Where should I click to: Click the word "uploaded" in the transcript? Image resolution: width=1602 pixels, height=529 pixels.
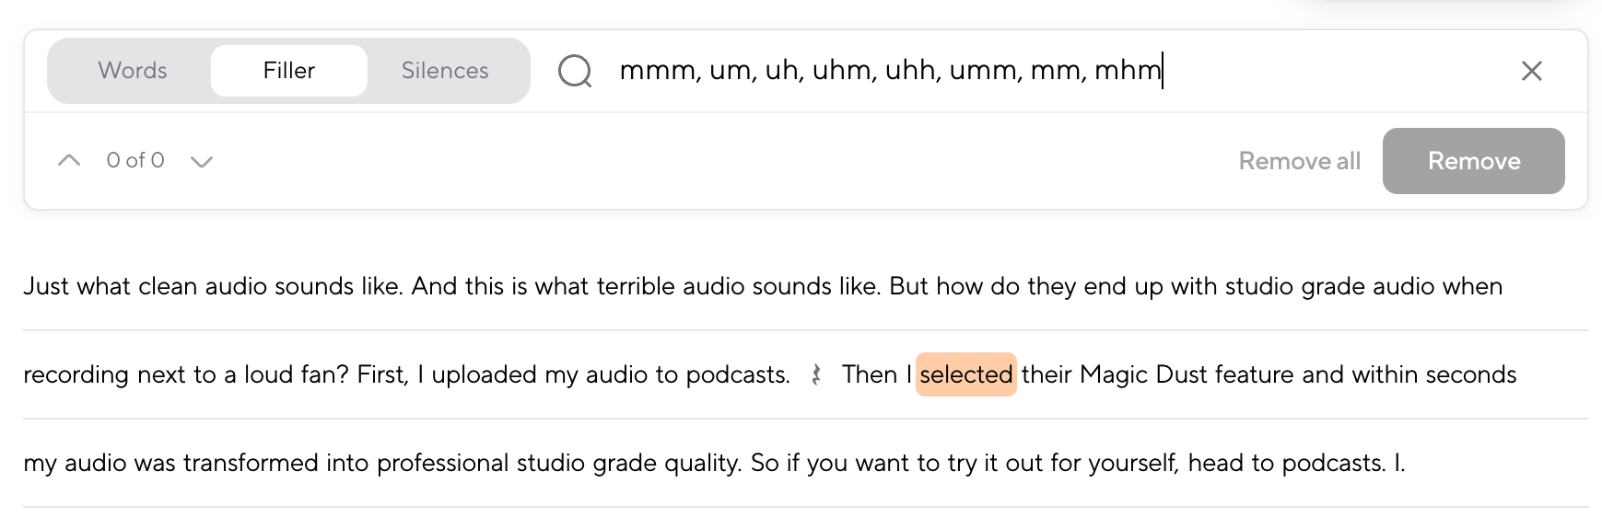(484, 374)
